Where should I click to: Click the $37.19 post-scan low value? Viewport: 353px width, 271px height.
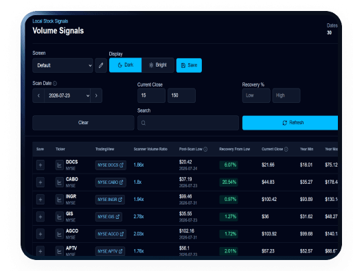(x=185, y=179)
